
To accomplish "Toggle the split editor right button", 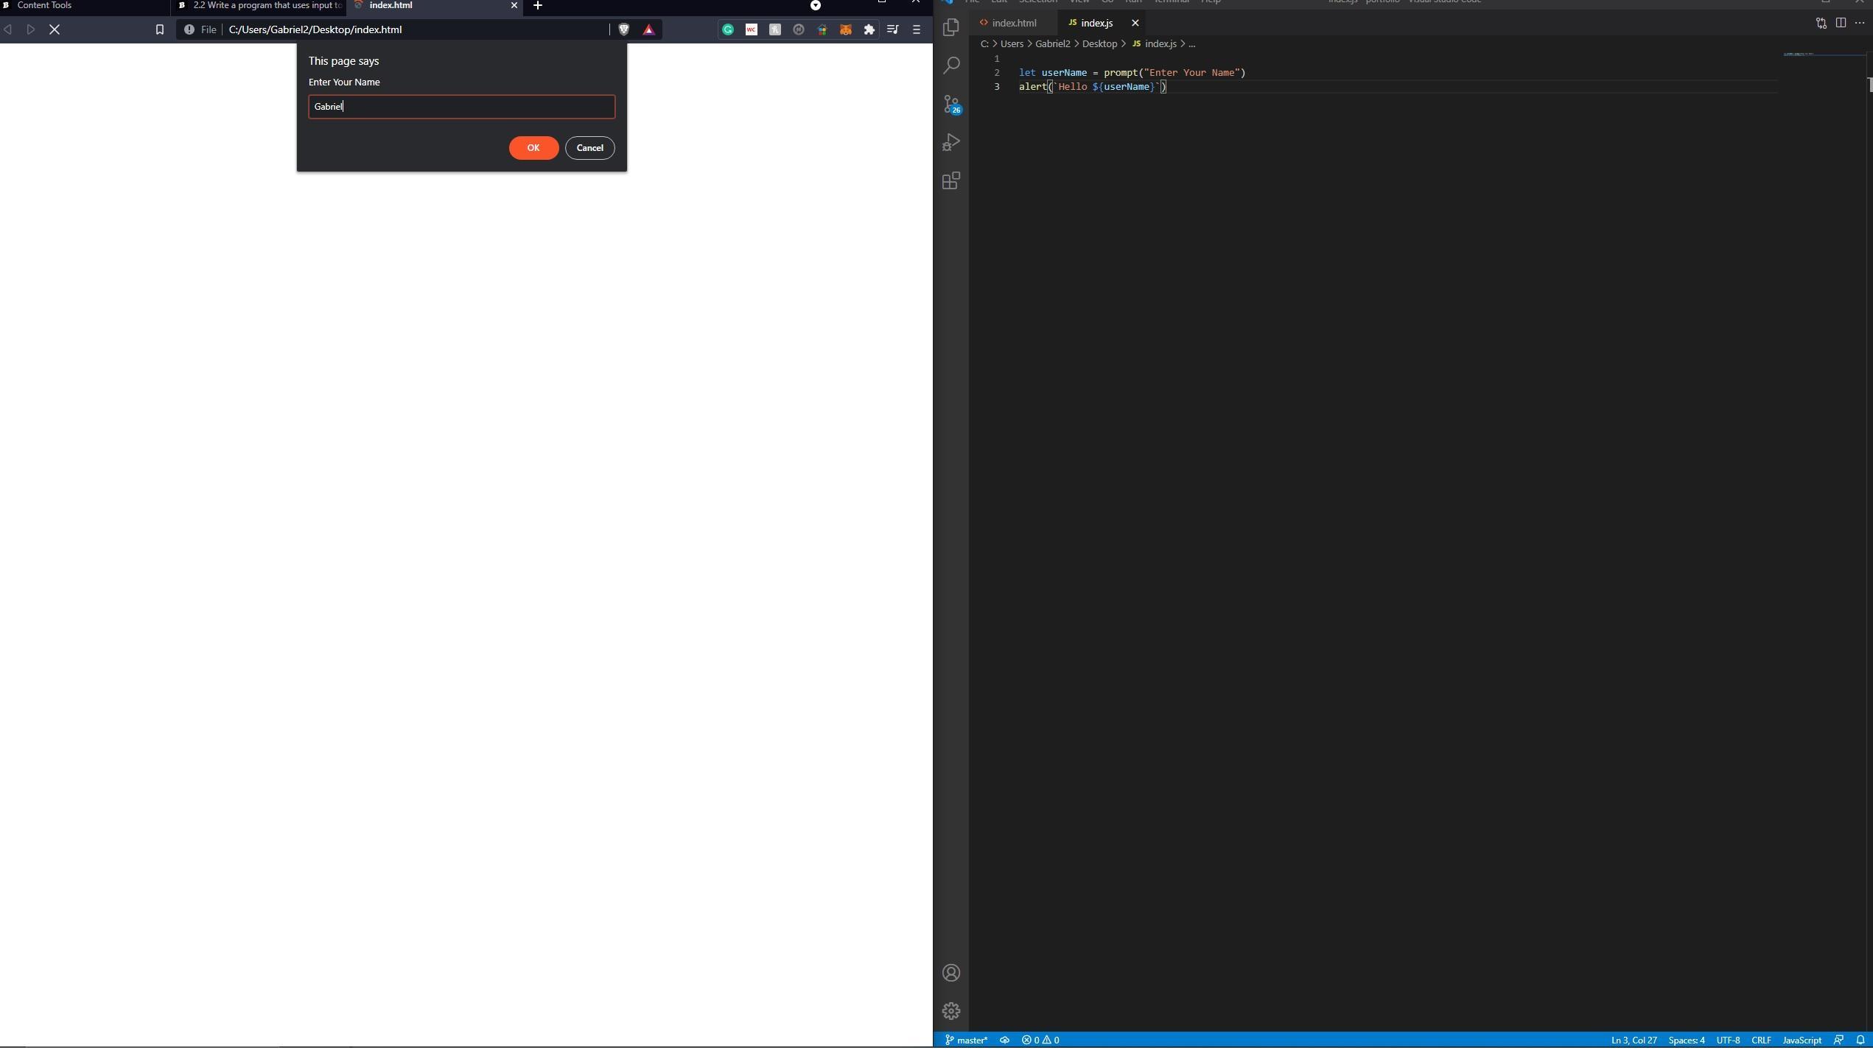I will click(1841, 23).
